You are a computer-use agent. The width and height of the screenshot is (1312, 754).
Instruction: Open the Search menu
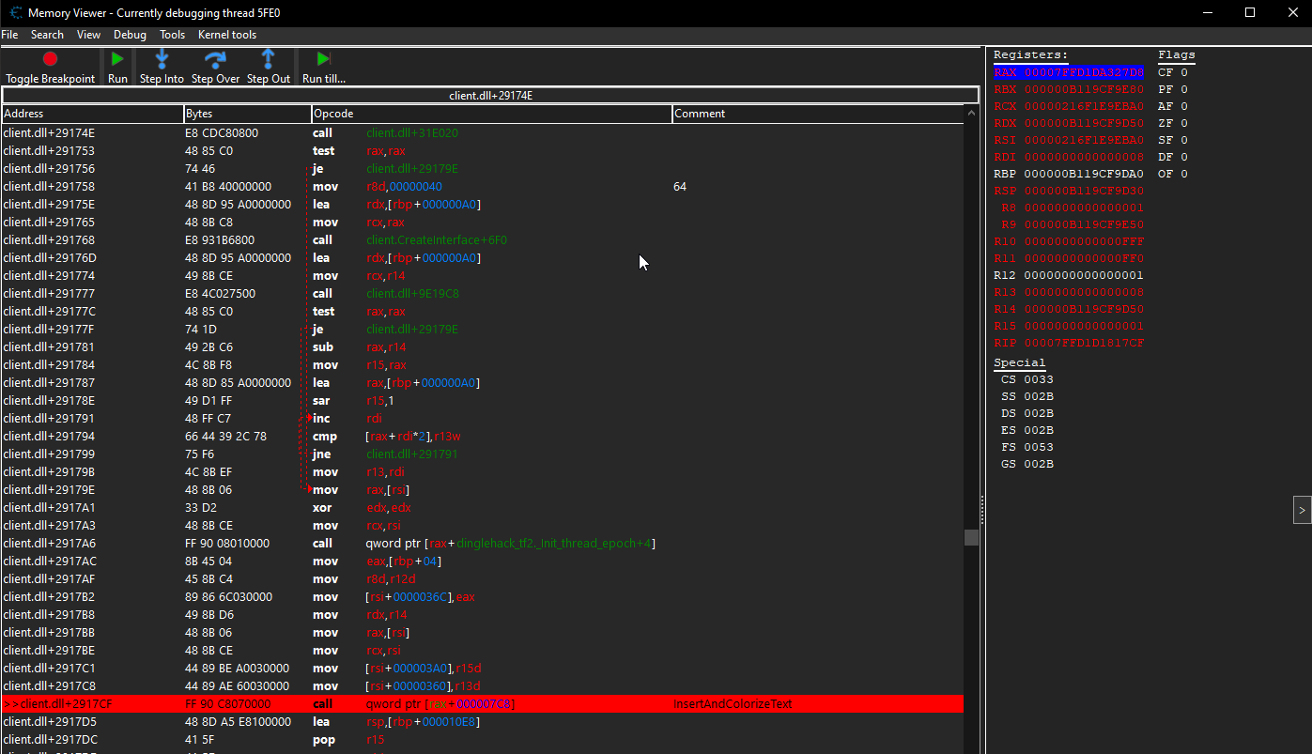pos(47,35)
